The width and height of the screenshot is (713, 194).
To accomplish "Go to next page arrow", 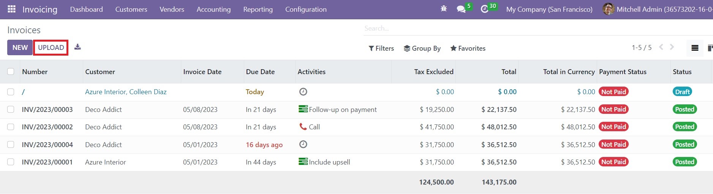I will coord(672,47).
